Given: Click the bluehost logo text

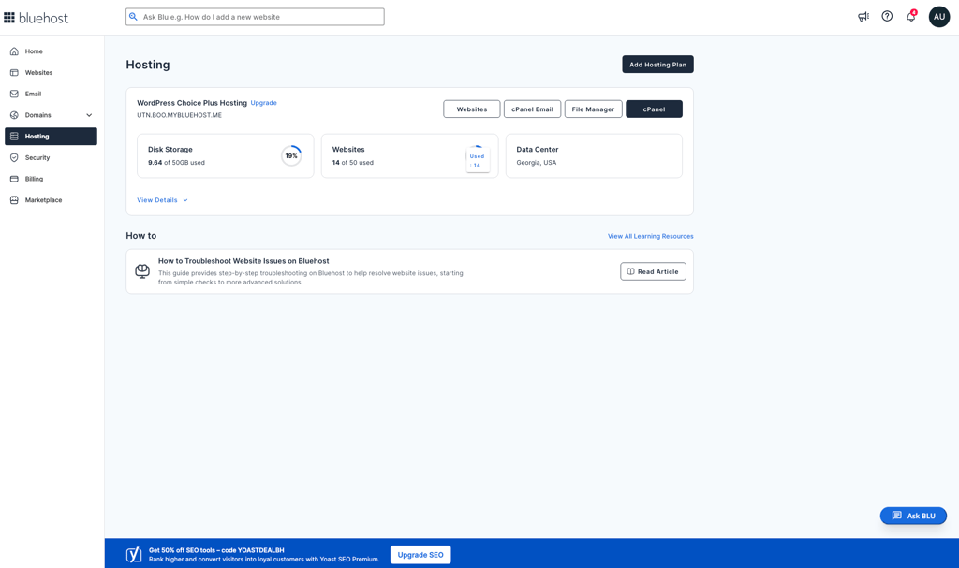Looking at the screenshot, I should 43,19.
